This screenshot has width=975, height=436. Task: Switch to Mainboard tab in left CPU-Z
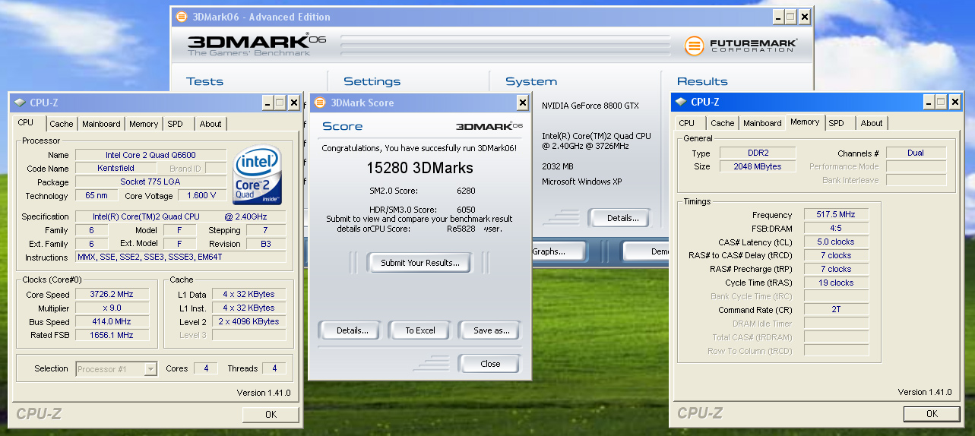point(101,124)
